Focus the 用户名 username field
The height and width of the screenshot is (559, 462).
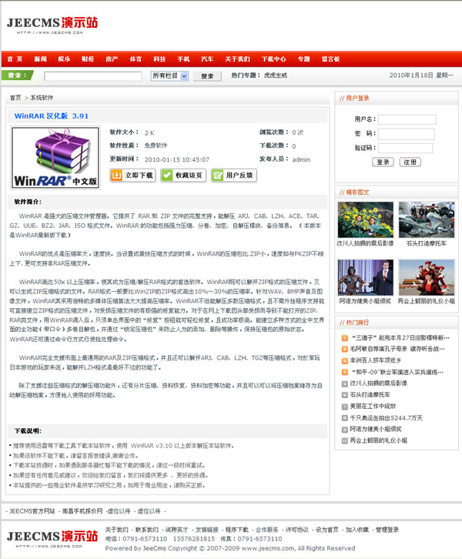pos(407,119)
